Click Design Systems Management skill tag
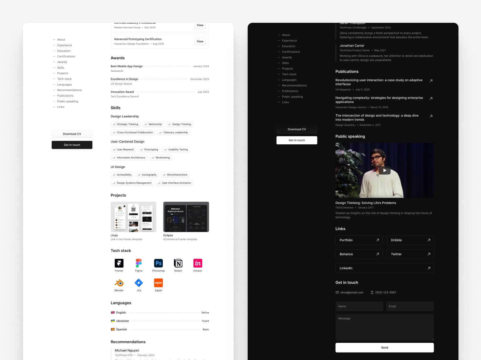 [132, 183]
